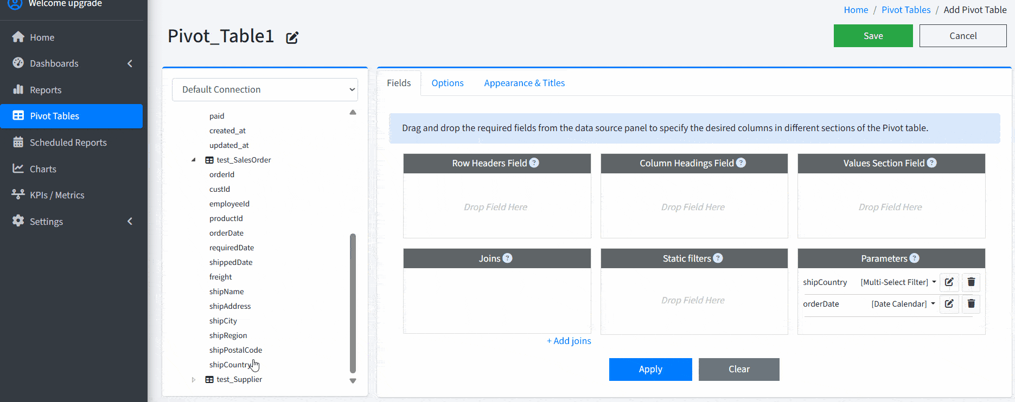Screen dimensions: 1015x402
Task: Delete the orderDate parameter
Action: pos(971,304)
